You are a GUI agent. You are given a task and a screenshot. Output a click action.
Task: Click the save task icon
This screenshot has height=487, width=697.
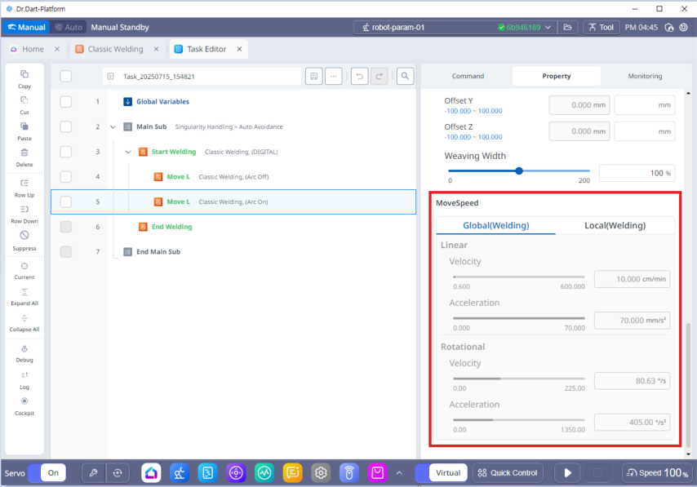point(313,77)
